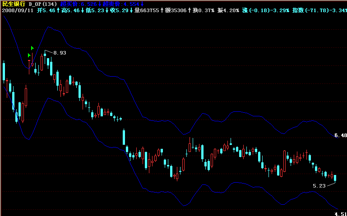347x216 pixels.
Task: Click the stock name 民生银行
Action: 14,4
